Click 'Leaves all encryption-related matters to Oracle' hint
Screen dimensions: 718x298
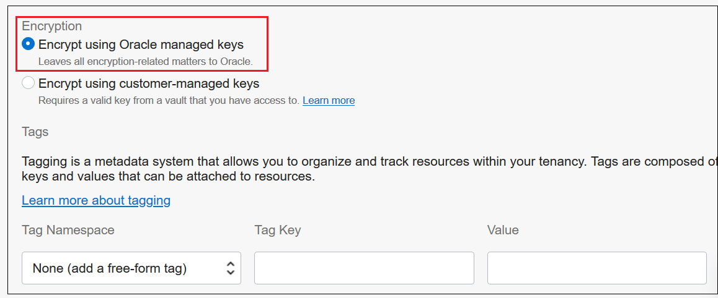tap(146, 62)
